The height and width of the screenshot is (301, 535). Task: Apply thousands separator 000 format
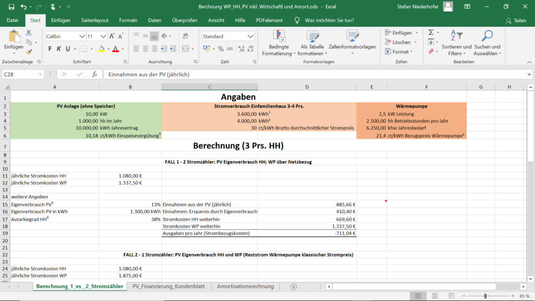230,49
